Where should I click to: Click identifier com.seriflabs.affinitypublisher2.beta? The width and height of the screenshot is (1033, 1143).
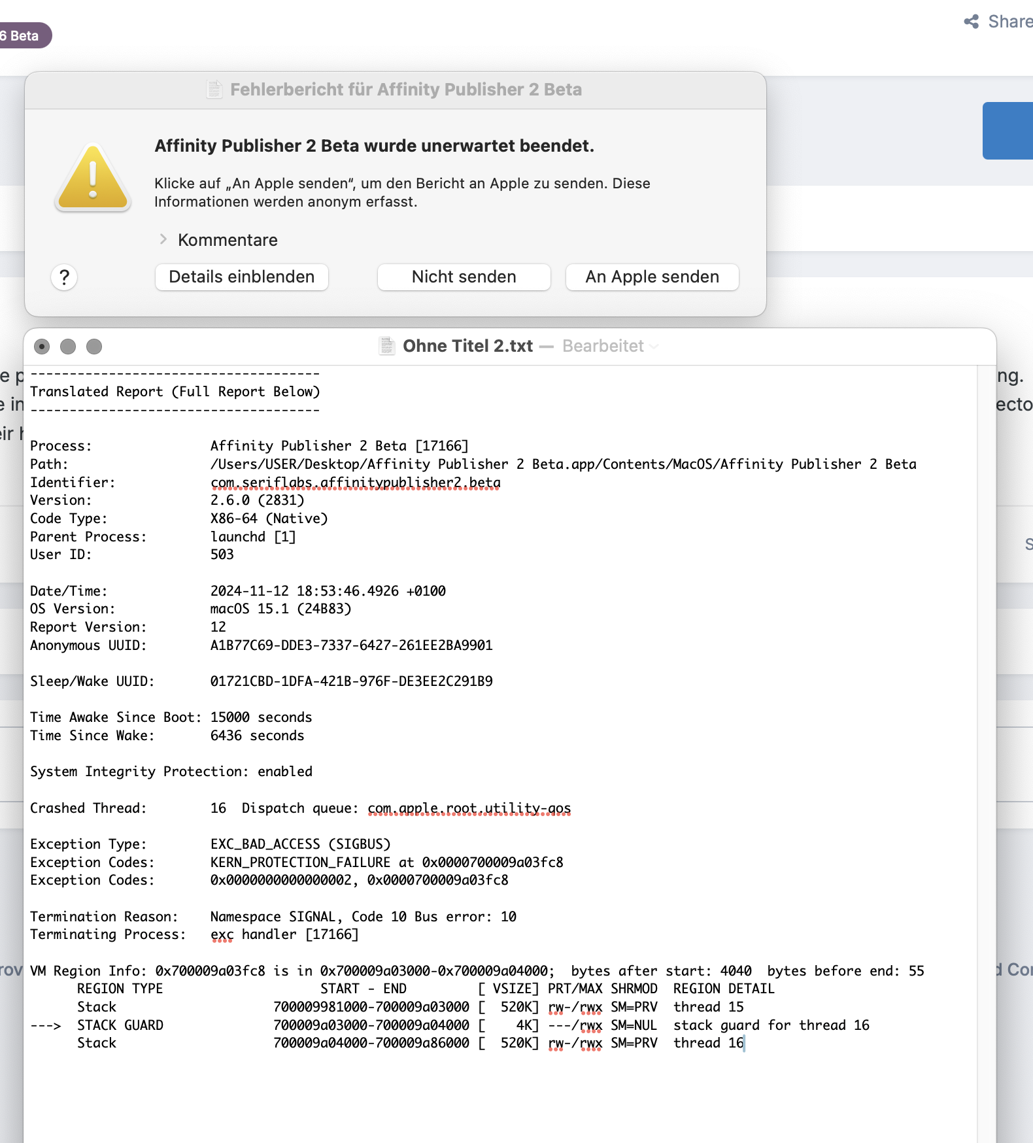click(x=355, y=482)
